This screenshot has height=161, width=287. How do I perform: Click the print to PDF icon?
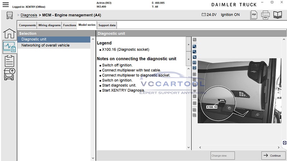pyautogui.click(x=265, y=15)
